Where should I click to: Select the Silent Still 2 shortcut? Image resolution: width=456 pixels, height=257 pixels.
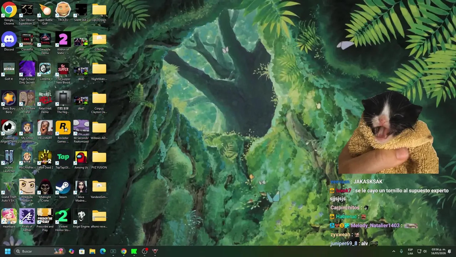click(x=81, y=12)
